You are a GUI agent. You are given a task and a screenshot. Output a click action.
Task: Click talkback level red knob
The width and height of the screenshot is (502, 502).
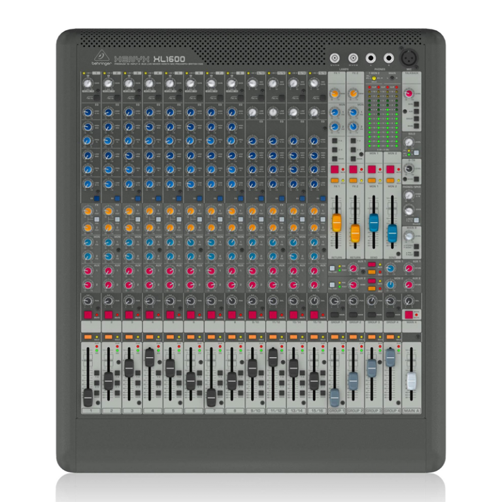click(x=409, y=93)
